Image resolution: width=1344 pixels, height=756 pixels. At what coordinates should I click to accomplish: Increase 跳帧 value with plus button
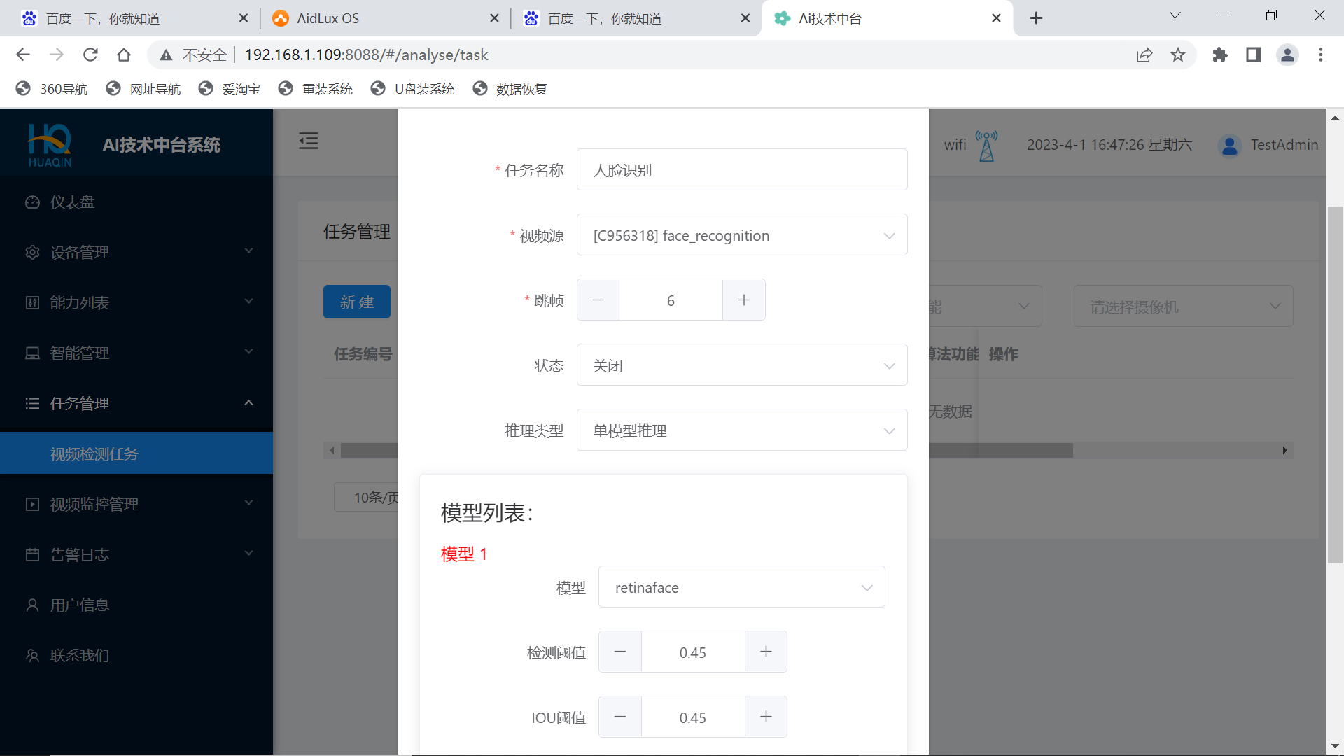click(x=744, y=300)
